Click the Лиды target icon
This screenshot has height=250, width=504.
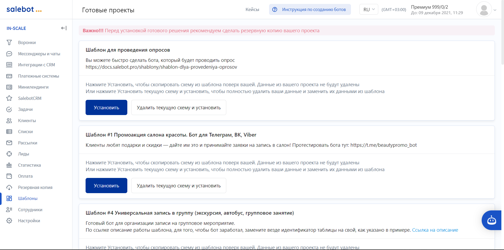click(x=9, y=154)
